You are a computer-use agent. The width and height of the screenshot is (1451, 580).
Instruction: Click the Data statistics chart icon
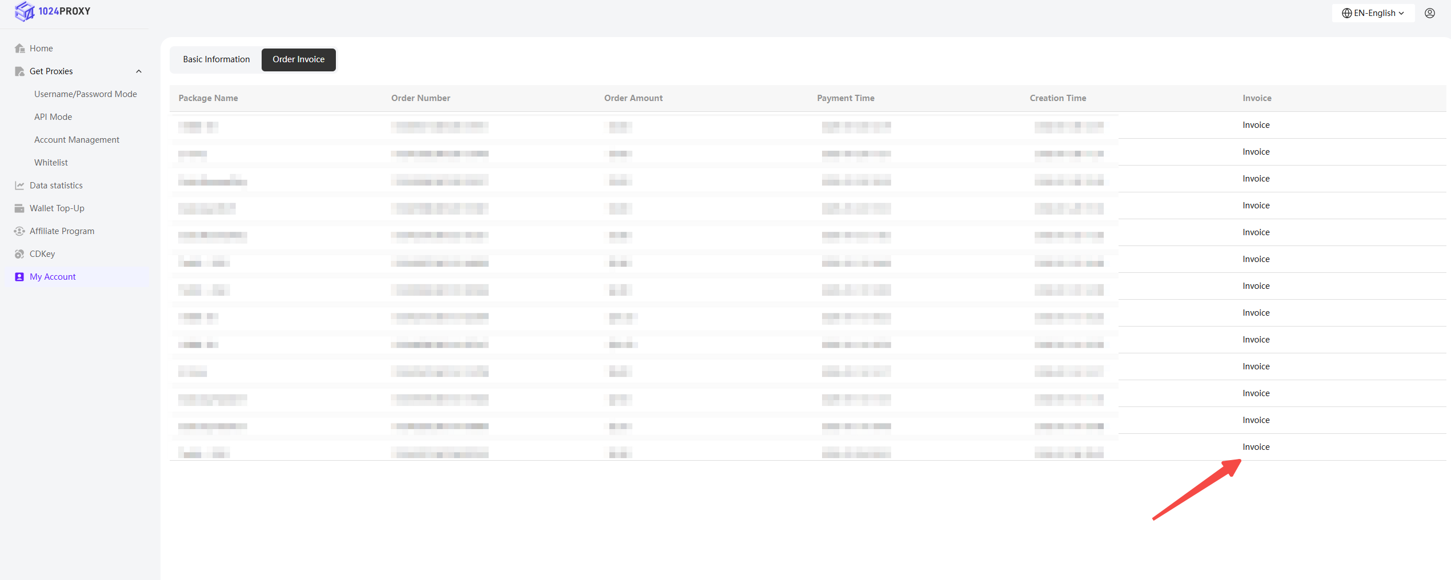click(x=19, y=186)
